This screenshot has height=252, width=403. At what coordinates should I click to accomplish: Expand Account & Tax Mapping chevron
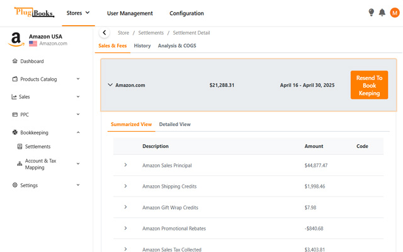tap(78, 163)
